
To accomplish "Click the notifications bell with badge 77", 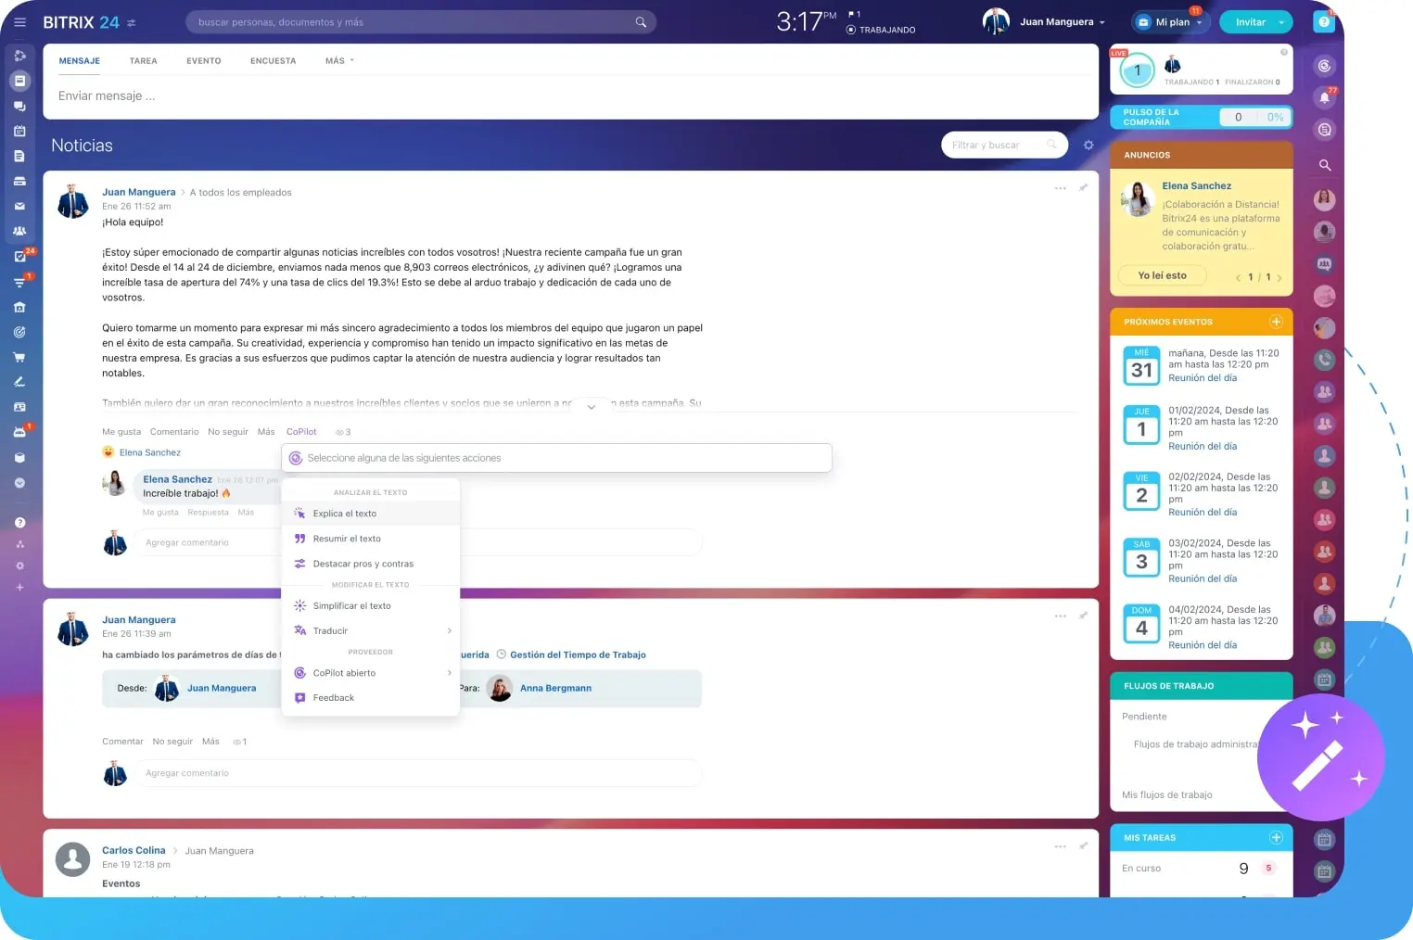I will [1325, 97].
